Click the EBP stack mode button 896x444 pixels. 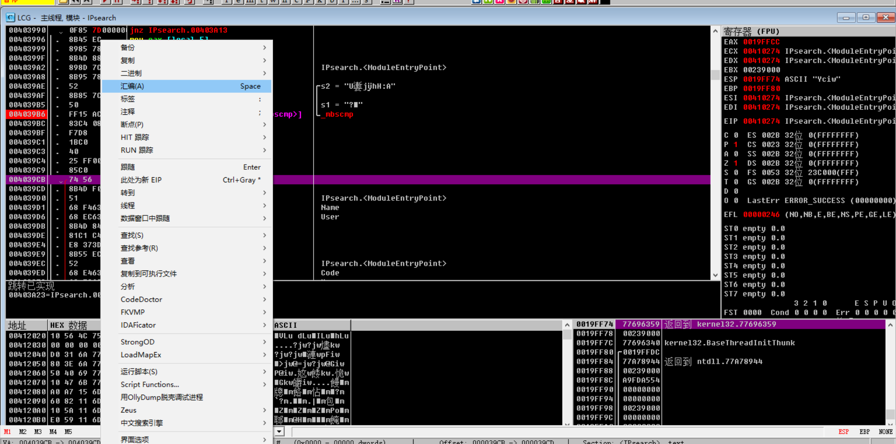tap(865, 432)
